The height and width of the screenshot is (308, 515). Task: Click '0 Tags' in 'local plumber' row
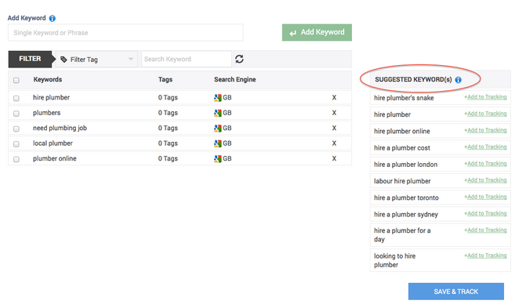click(168, 143)
